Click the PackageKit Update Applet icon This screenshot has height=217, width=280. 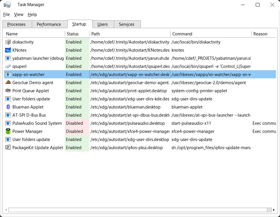[x=8, y=148]
